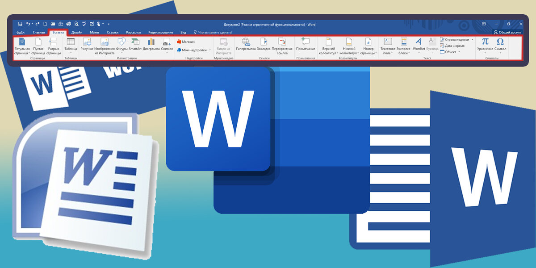Go to the Ссылки tab

[113, 32]
